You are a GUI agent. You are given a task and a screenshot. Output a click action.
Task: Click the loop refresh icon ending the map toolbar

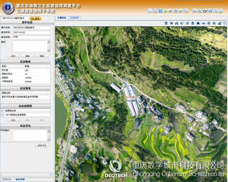tap(225, 23)
